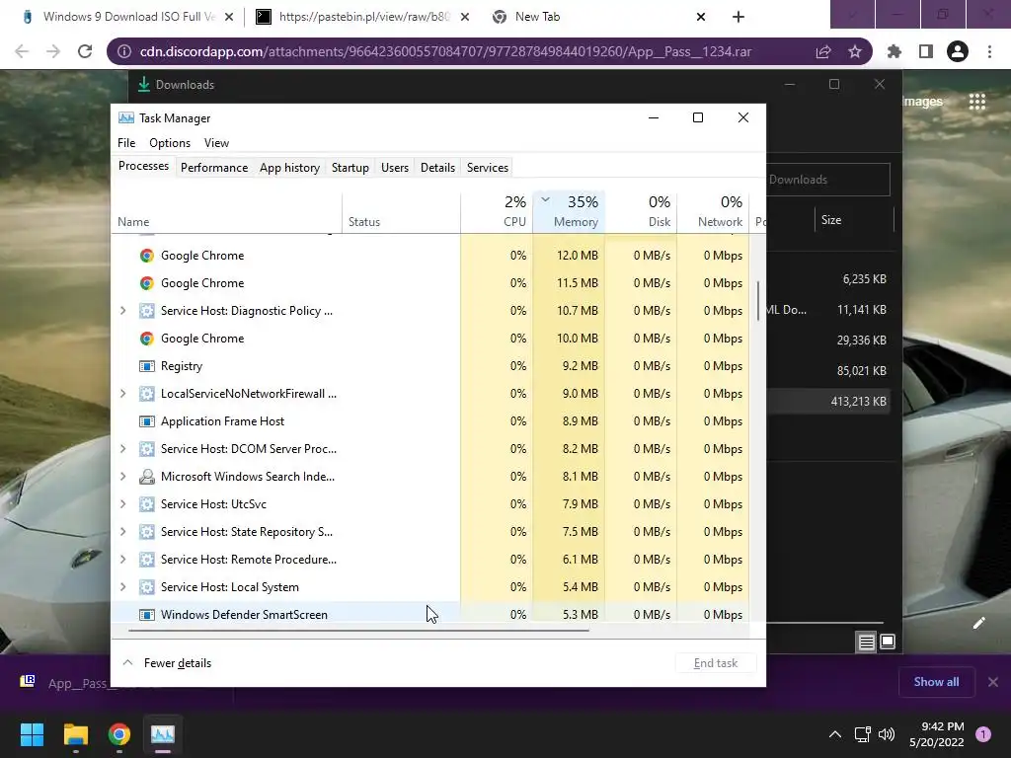Image resolution: width=1011 pixels, height=758 pixels.
Task: Click the Chrome forward arrow
Action: [53, 51]
